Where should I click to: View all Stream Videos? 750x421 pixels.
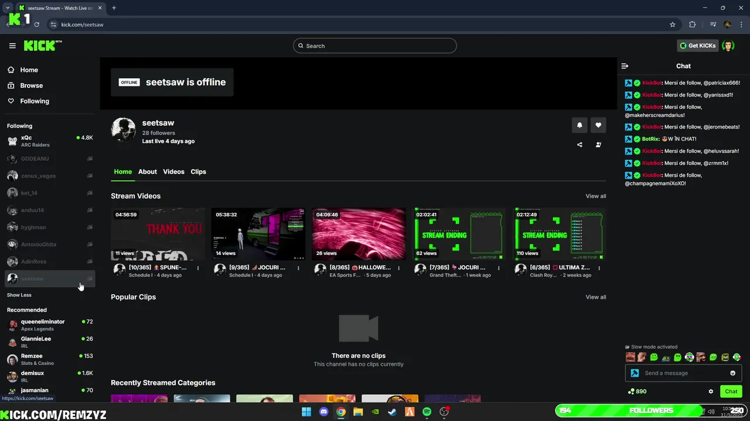coord(595,196)
